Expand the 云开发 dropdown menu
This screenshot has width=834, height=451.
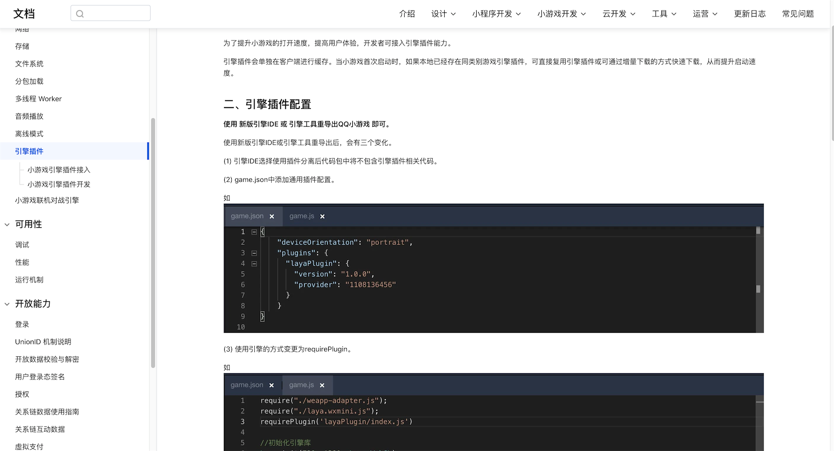pos(619,13)
